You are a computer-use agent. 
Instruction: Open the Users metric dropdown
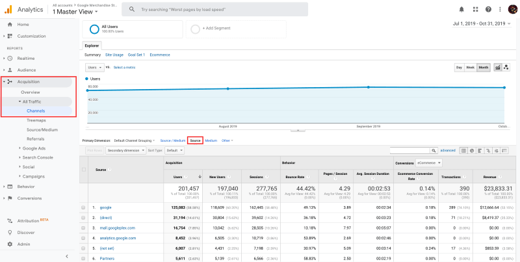[x=95, y=68]
